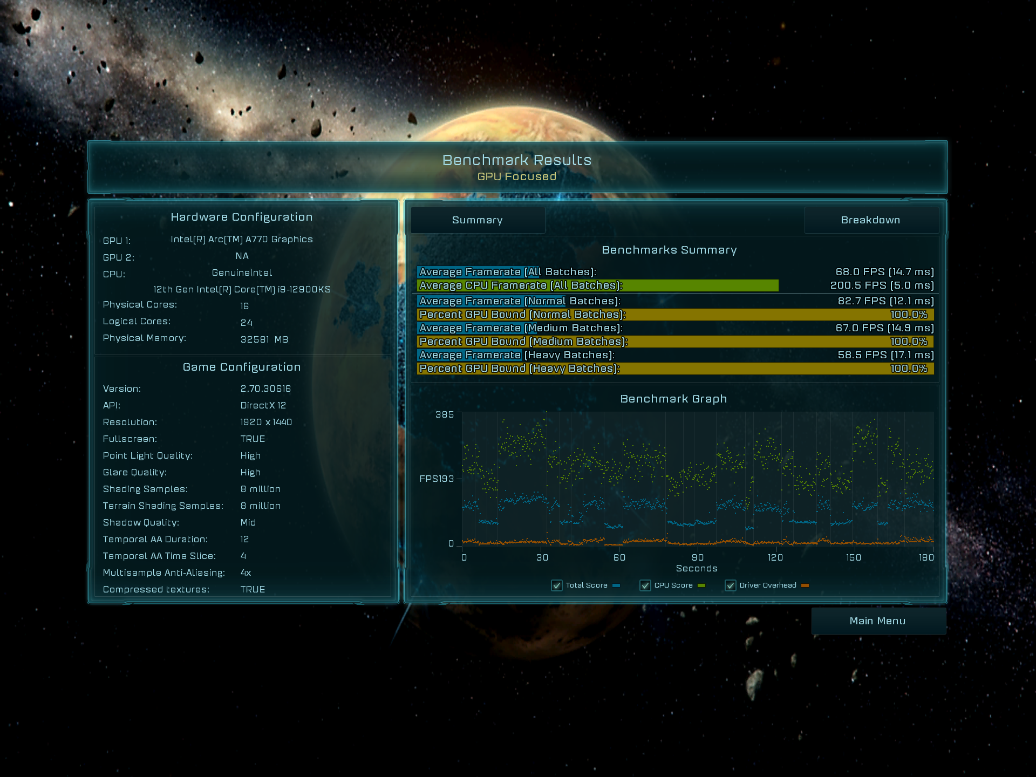The image size is (1036, 777).
Task: Click Average Framerate (All Batches) label
Action: click(508, 272)
